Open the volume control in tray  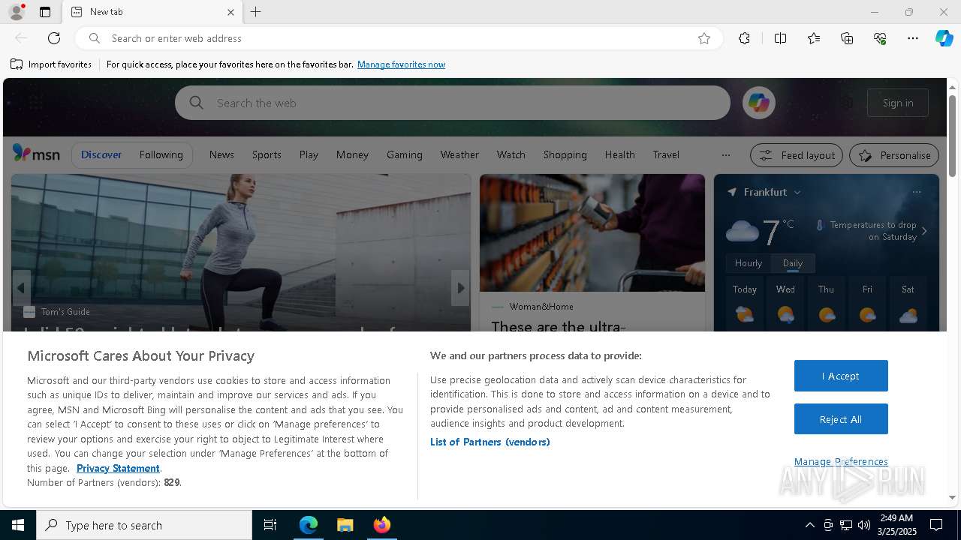[x=864, y=525]
